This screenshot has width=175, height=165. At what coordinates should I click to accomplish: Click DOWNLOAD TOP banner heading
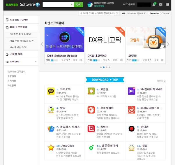click(x=105, y=80)
